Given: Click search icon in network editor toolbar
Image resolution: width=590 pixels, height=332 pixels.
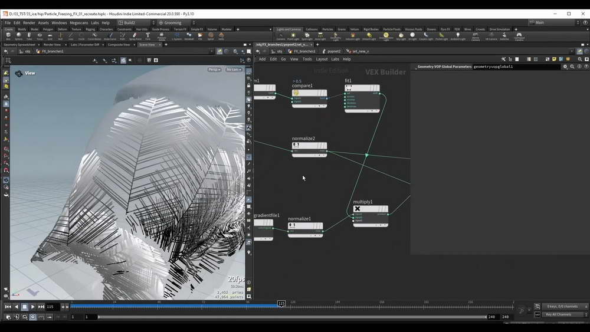Looking at the screenshot, I should [579, 59].
